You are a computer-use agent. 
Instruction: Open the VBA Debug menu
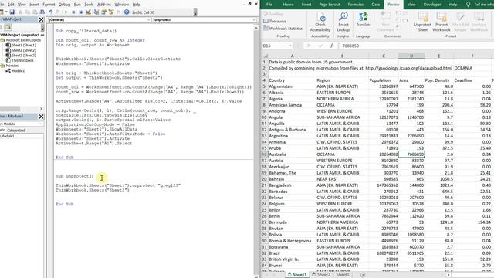(x=64, y=5)
